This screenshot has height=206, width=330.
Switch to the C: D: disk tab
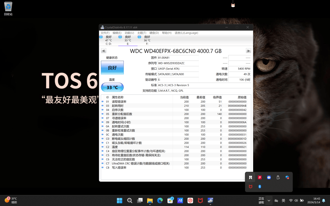[x=109, y=41]
